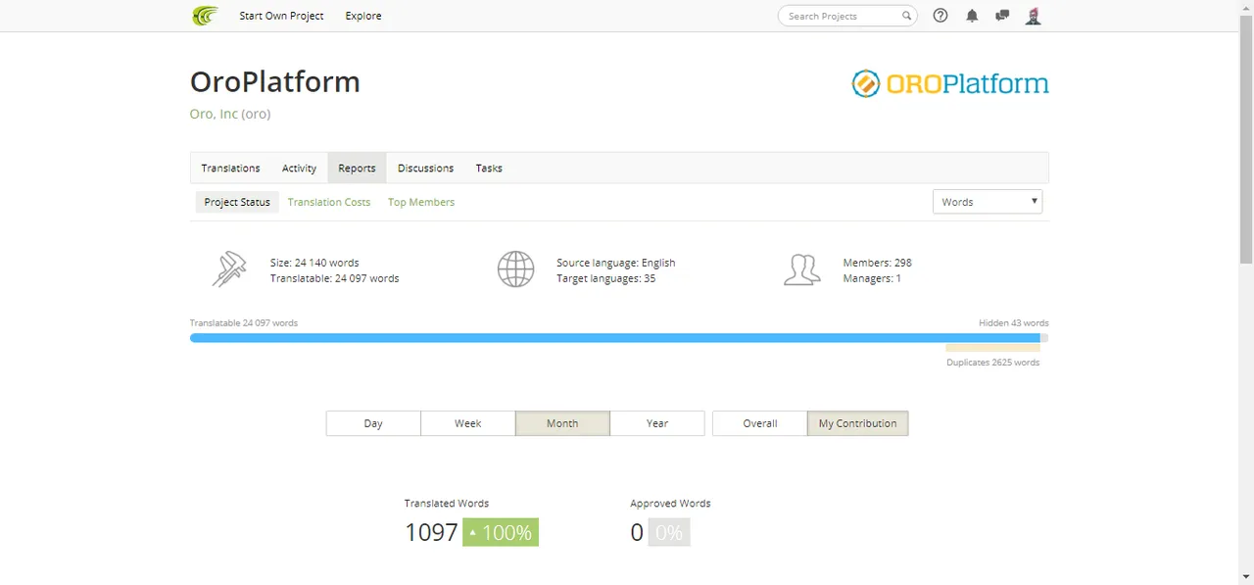This screenshot has width=1254, height=585.
Task: Select the Month period toggle
Action: pyautogui.click(x=562, y=423)
